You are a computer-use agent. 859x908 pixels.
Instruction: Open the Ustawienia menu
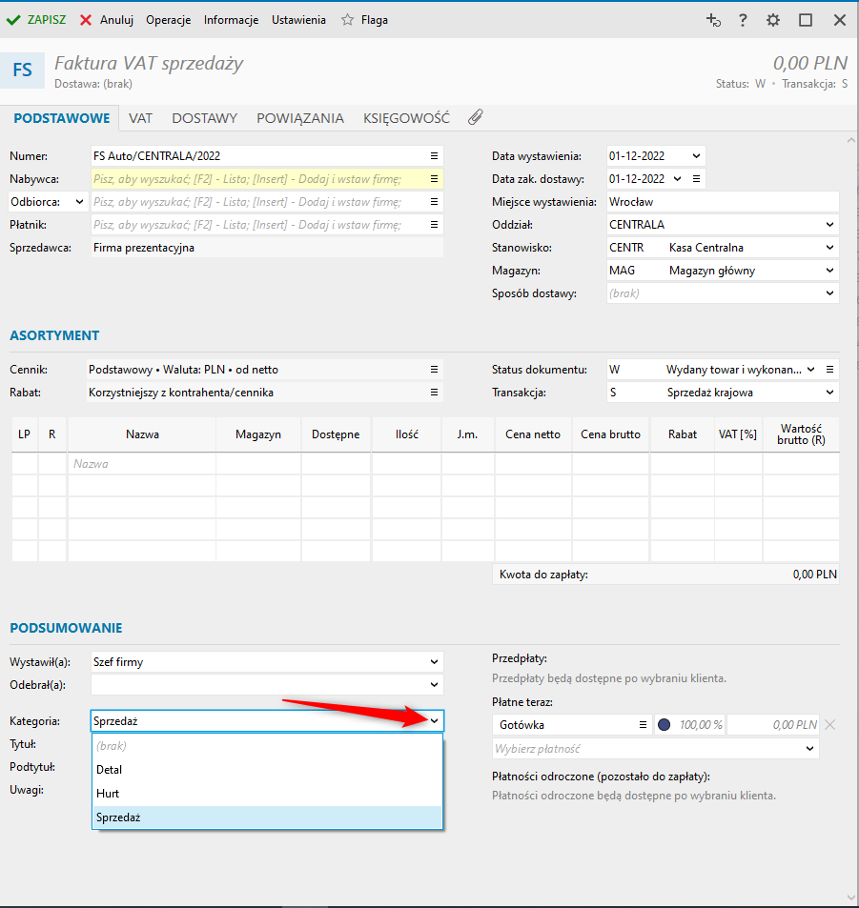click(298, 20)
